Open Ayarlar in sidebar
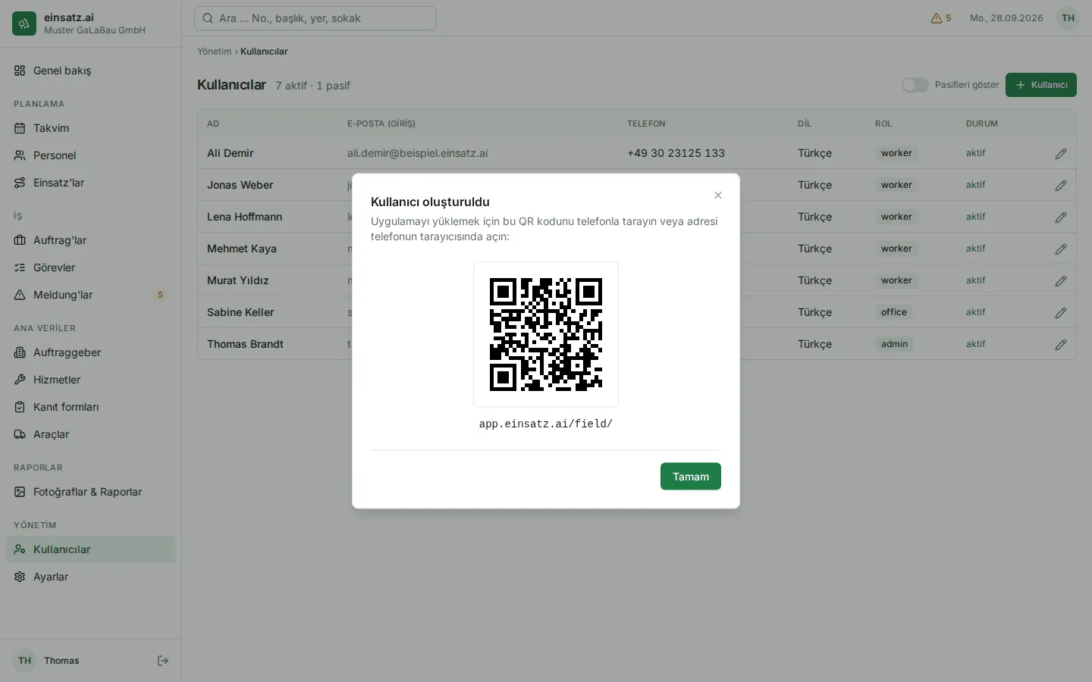 (x=91, y=577)
